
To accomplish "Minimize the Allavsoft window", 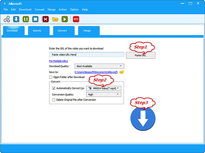I will tap(183, 3).
